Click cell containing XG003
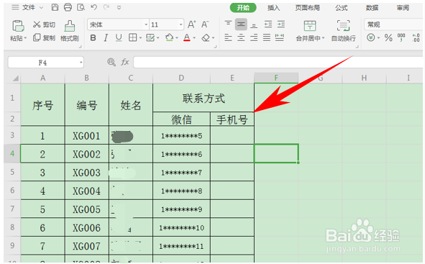Image resolution: width=425 pixels, height=264 pixels. point(87,172)
